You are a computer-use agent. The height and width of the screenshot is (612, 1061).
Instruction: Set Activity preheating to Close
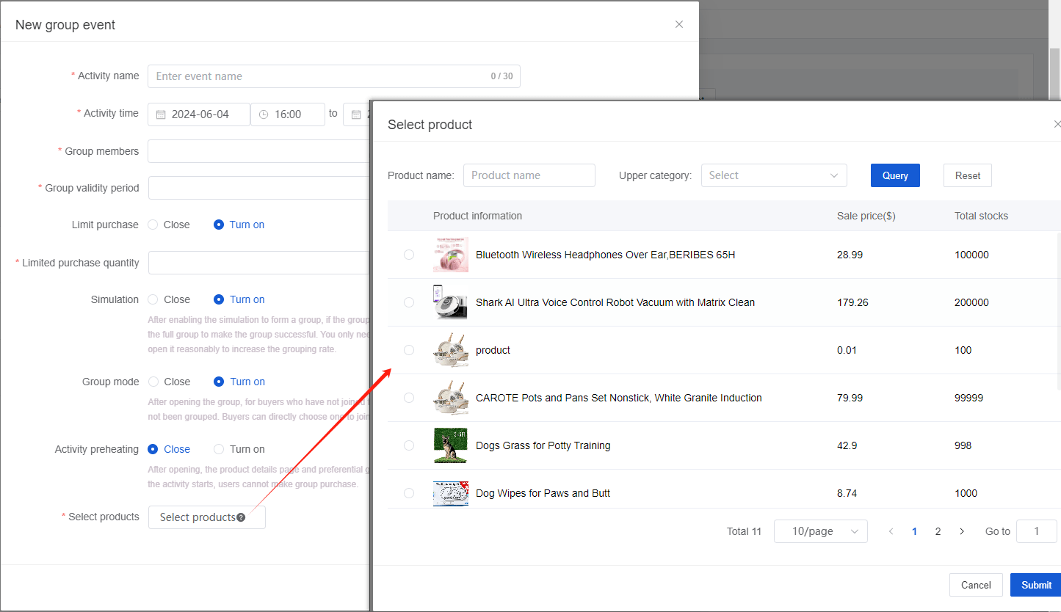169,449
